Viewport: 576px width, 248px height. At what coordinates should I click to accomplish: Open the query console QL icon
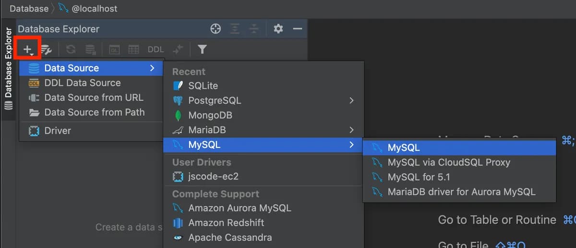point(114,49)
